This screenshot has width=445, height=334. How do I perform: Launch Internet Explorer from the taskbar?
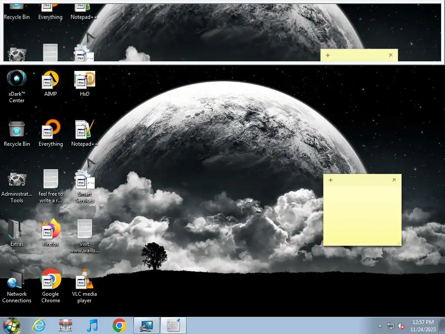point(39,325)
